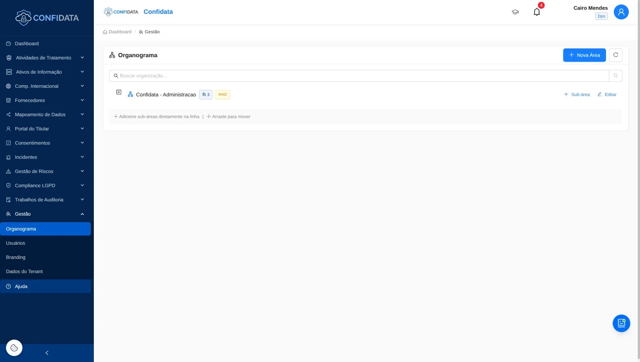Image resolution: width=640 pixels, height=362 pixels.
Task: Select Branding from the sidebar
Action: [x=16, y=257]
